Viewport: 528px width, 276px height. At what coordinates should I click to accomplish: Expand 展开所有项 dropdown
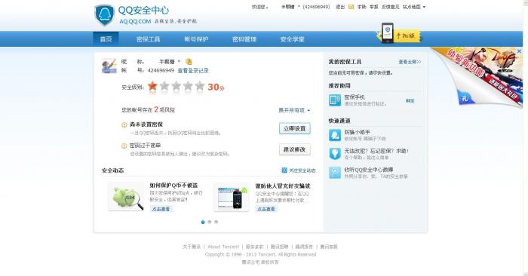pos(294,110)
